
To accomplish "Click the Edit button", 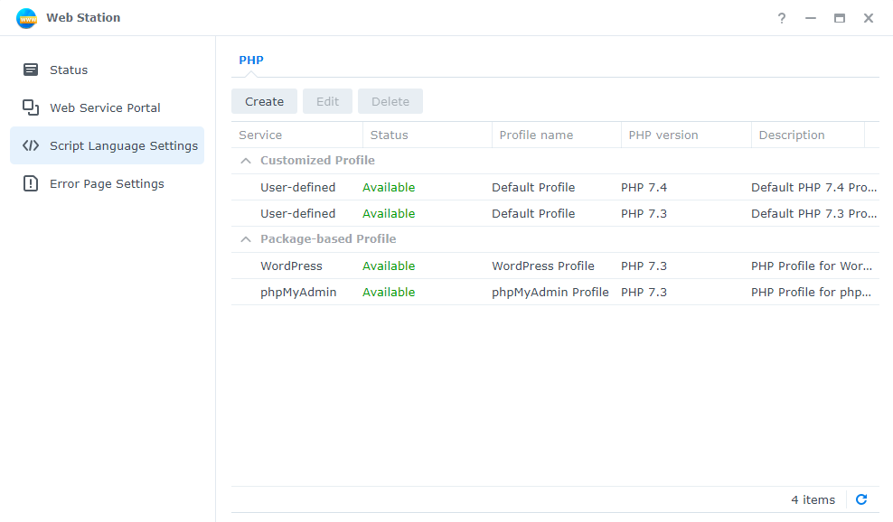I will coord(327,101).
